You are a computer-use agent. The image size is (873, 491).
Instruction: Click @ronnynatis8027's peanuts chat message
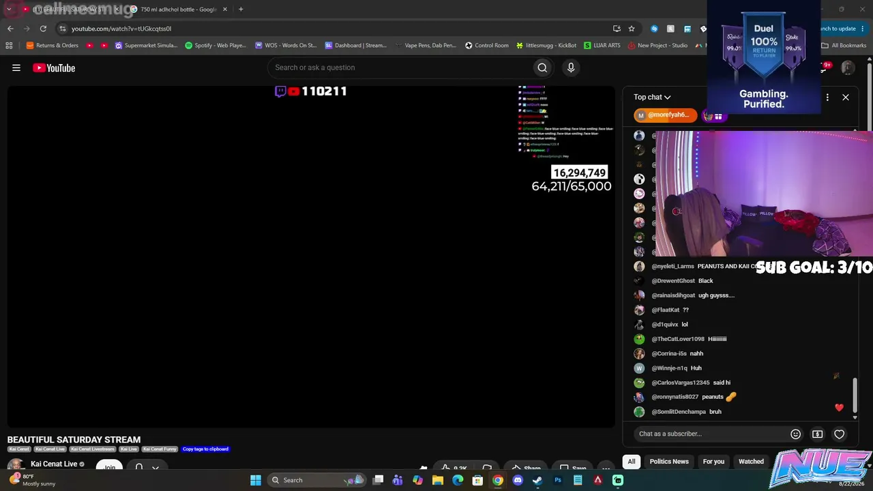click(x=685, y=397)
